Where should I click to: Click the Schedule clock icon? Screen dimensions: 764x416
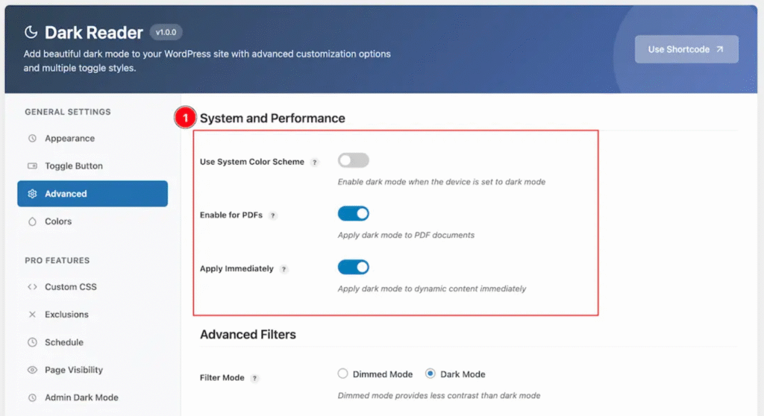pos(32,342)
